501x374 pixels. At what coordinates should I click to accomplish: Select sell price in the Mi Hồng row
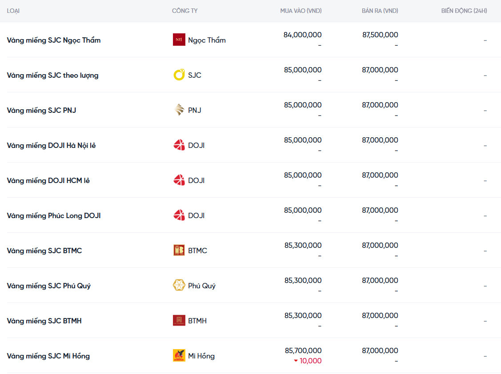click(380, 351)
